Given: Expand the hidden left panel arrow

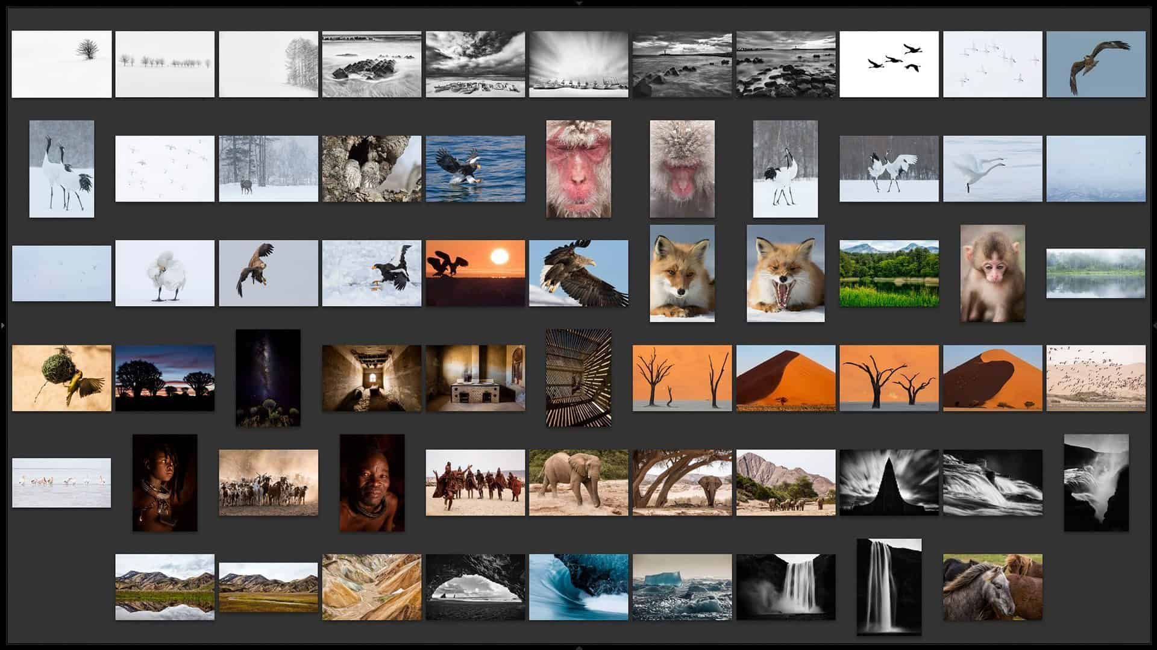Looking at the screenshot, I should [x=3, y=325].
